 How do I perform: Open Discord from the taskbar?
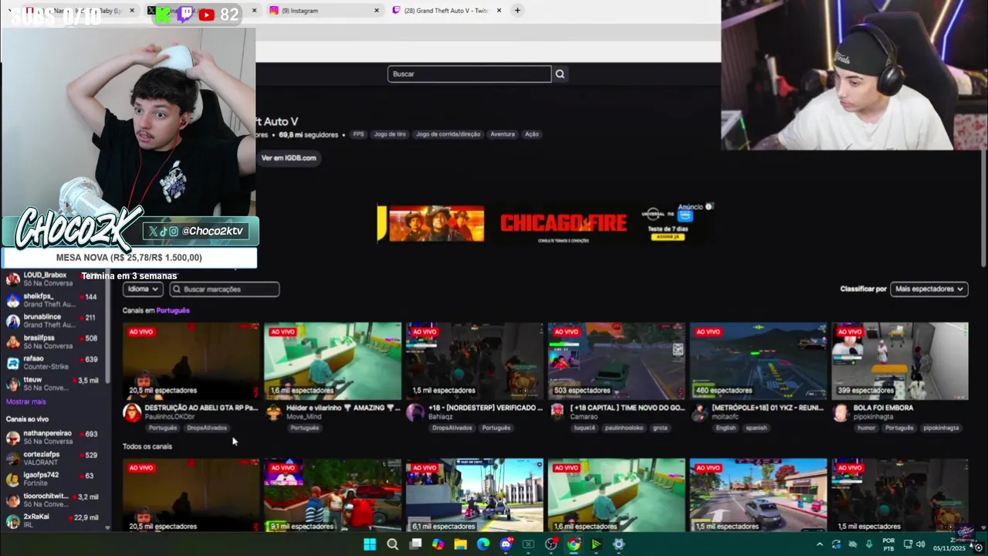coord(506,544)
